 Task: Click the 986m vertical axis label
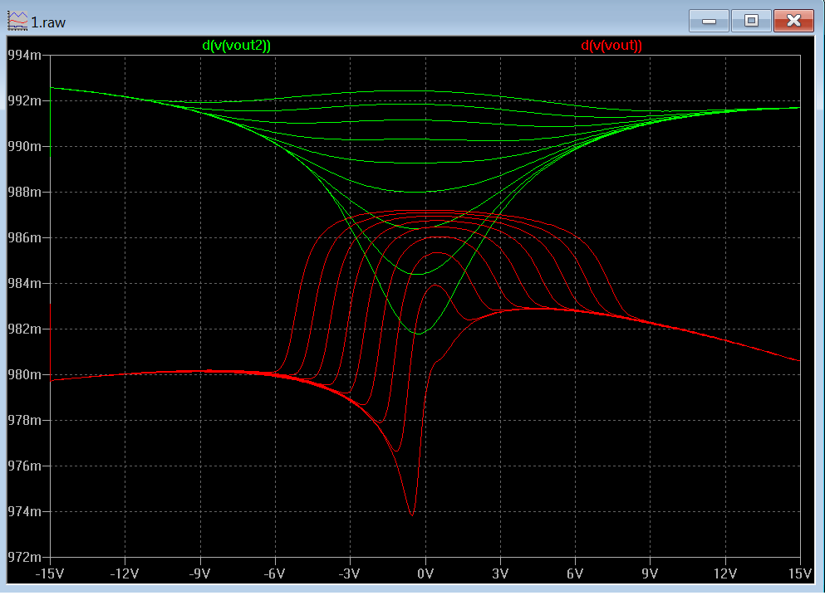pos(24,238)
